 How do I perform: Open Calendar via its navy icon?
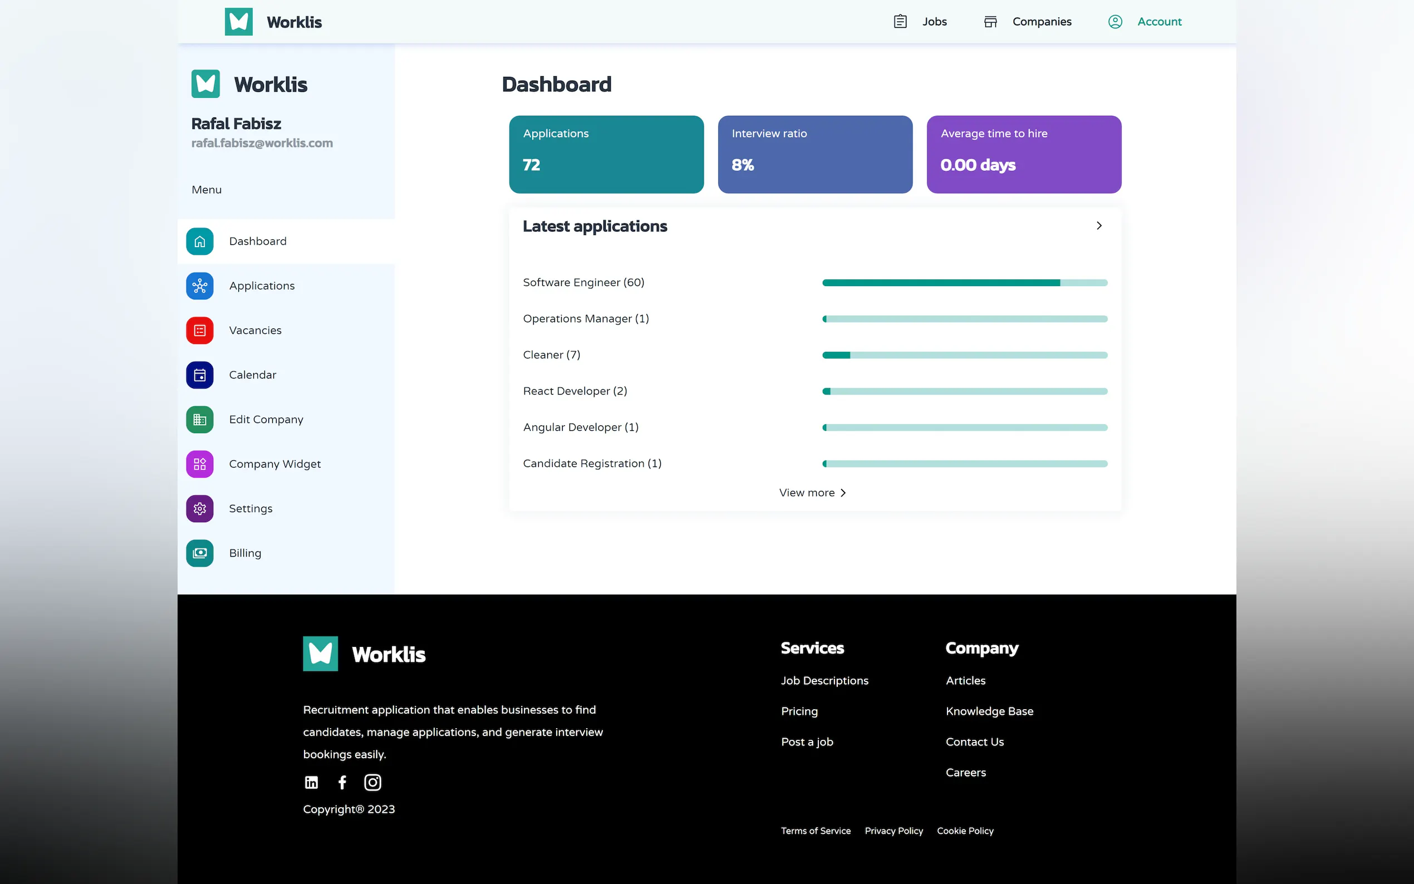(x=199, y=375)
